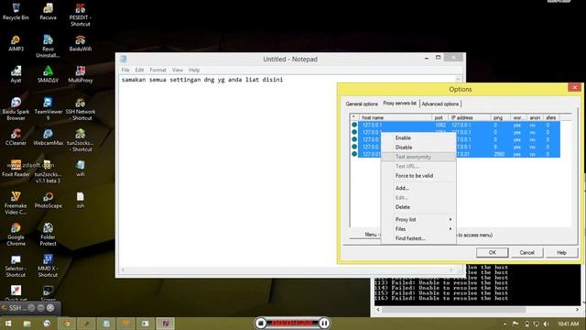
Task: Click the taskbar clock showing 10:41 AM
Action: (568, 324)
